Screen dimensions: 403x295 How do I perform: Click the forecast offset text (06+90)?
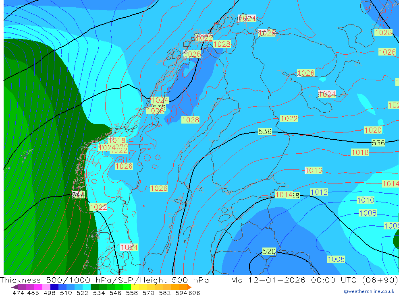coord(380,280)
